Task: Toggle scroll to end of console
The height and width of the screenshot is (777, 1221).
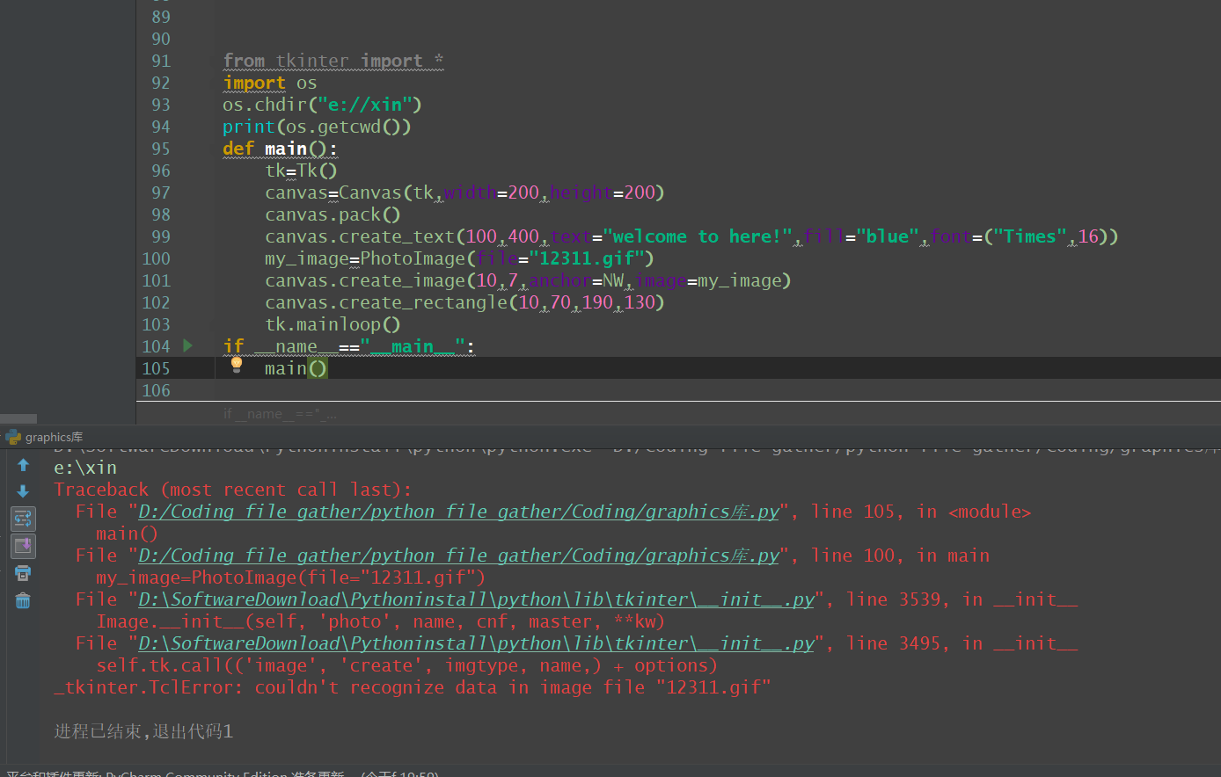Action: 23,546
